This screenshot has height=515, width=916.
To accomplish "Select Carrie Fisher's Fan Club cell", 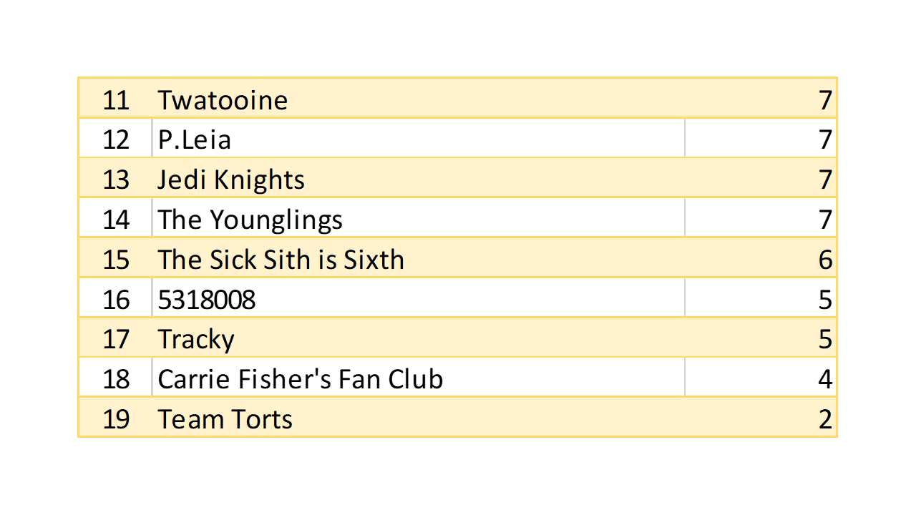I will pyautogui.click(x=300, y=378).
